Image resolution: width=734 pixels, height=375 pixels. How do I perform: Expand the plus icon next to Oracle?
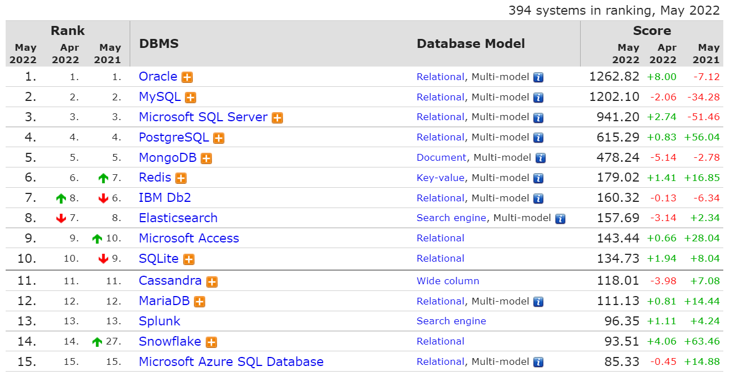[187, 78]
